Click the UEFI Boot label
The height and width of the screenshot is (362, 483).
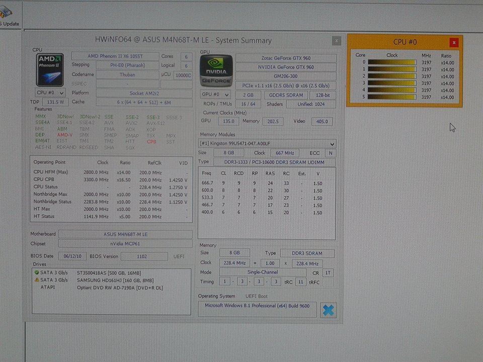[x=256, y=296]
